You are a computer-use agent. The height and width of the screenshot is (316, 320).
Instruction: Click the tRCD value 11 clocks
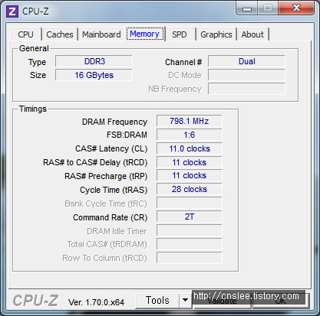[190, 162]
